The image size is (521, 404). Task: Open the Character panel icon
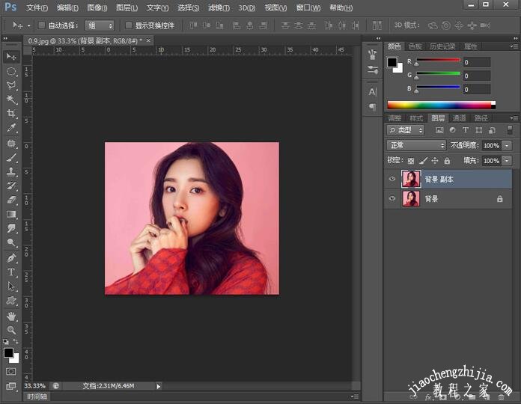372,91
